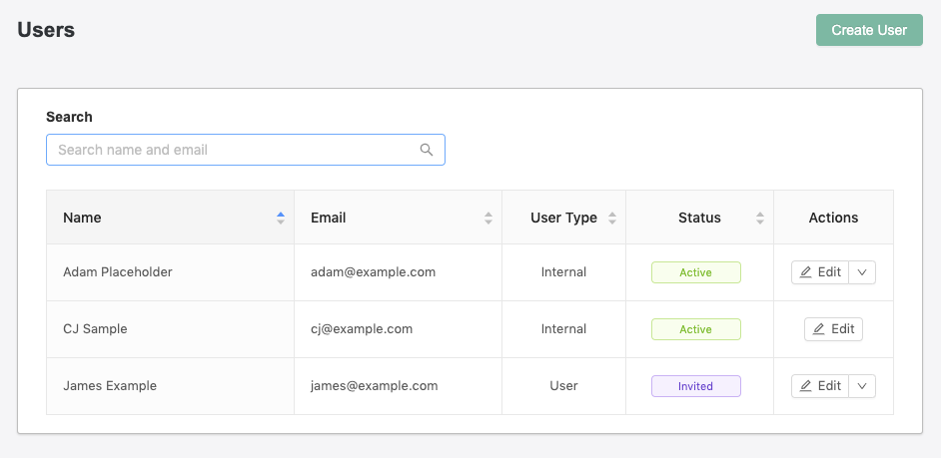Image resolution: width=941 pixels, height=458 pixels.
Task: Edit James Example's user record
Action: [x=820, y=386]
